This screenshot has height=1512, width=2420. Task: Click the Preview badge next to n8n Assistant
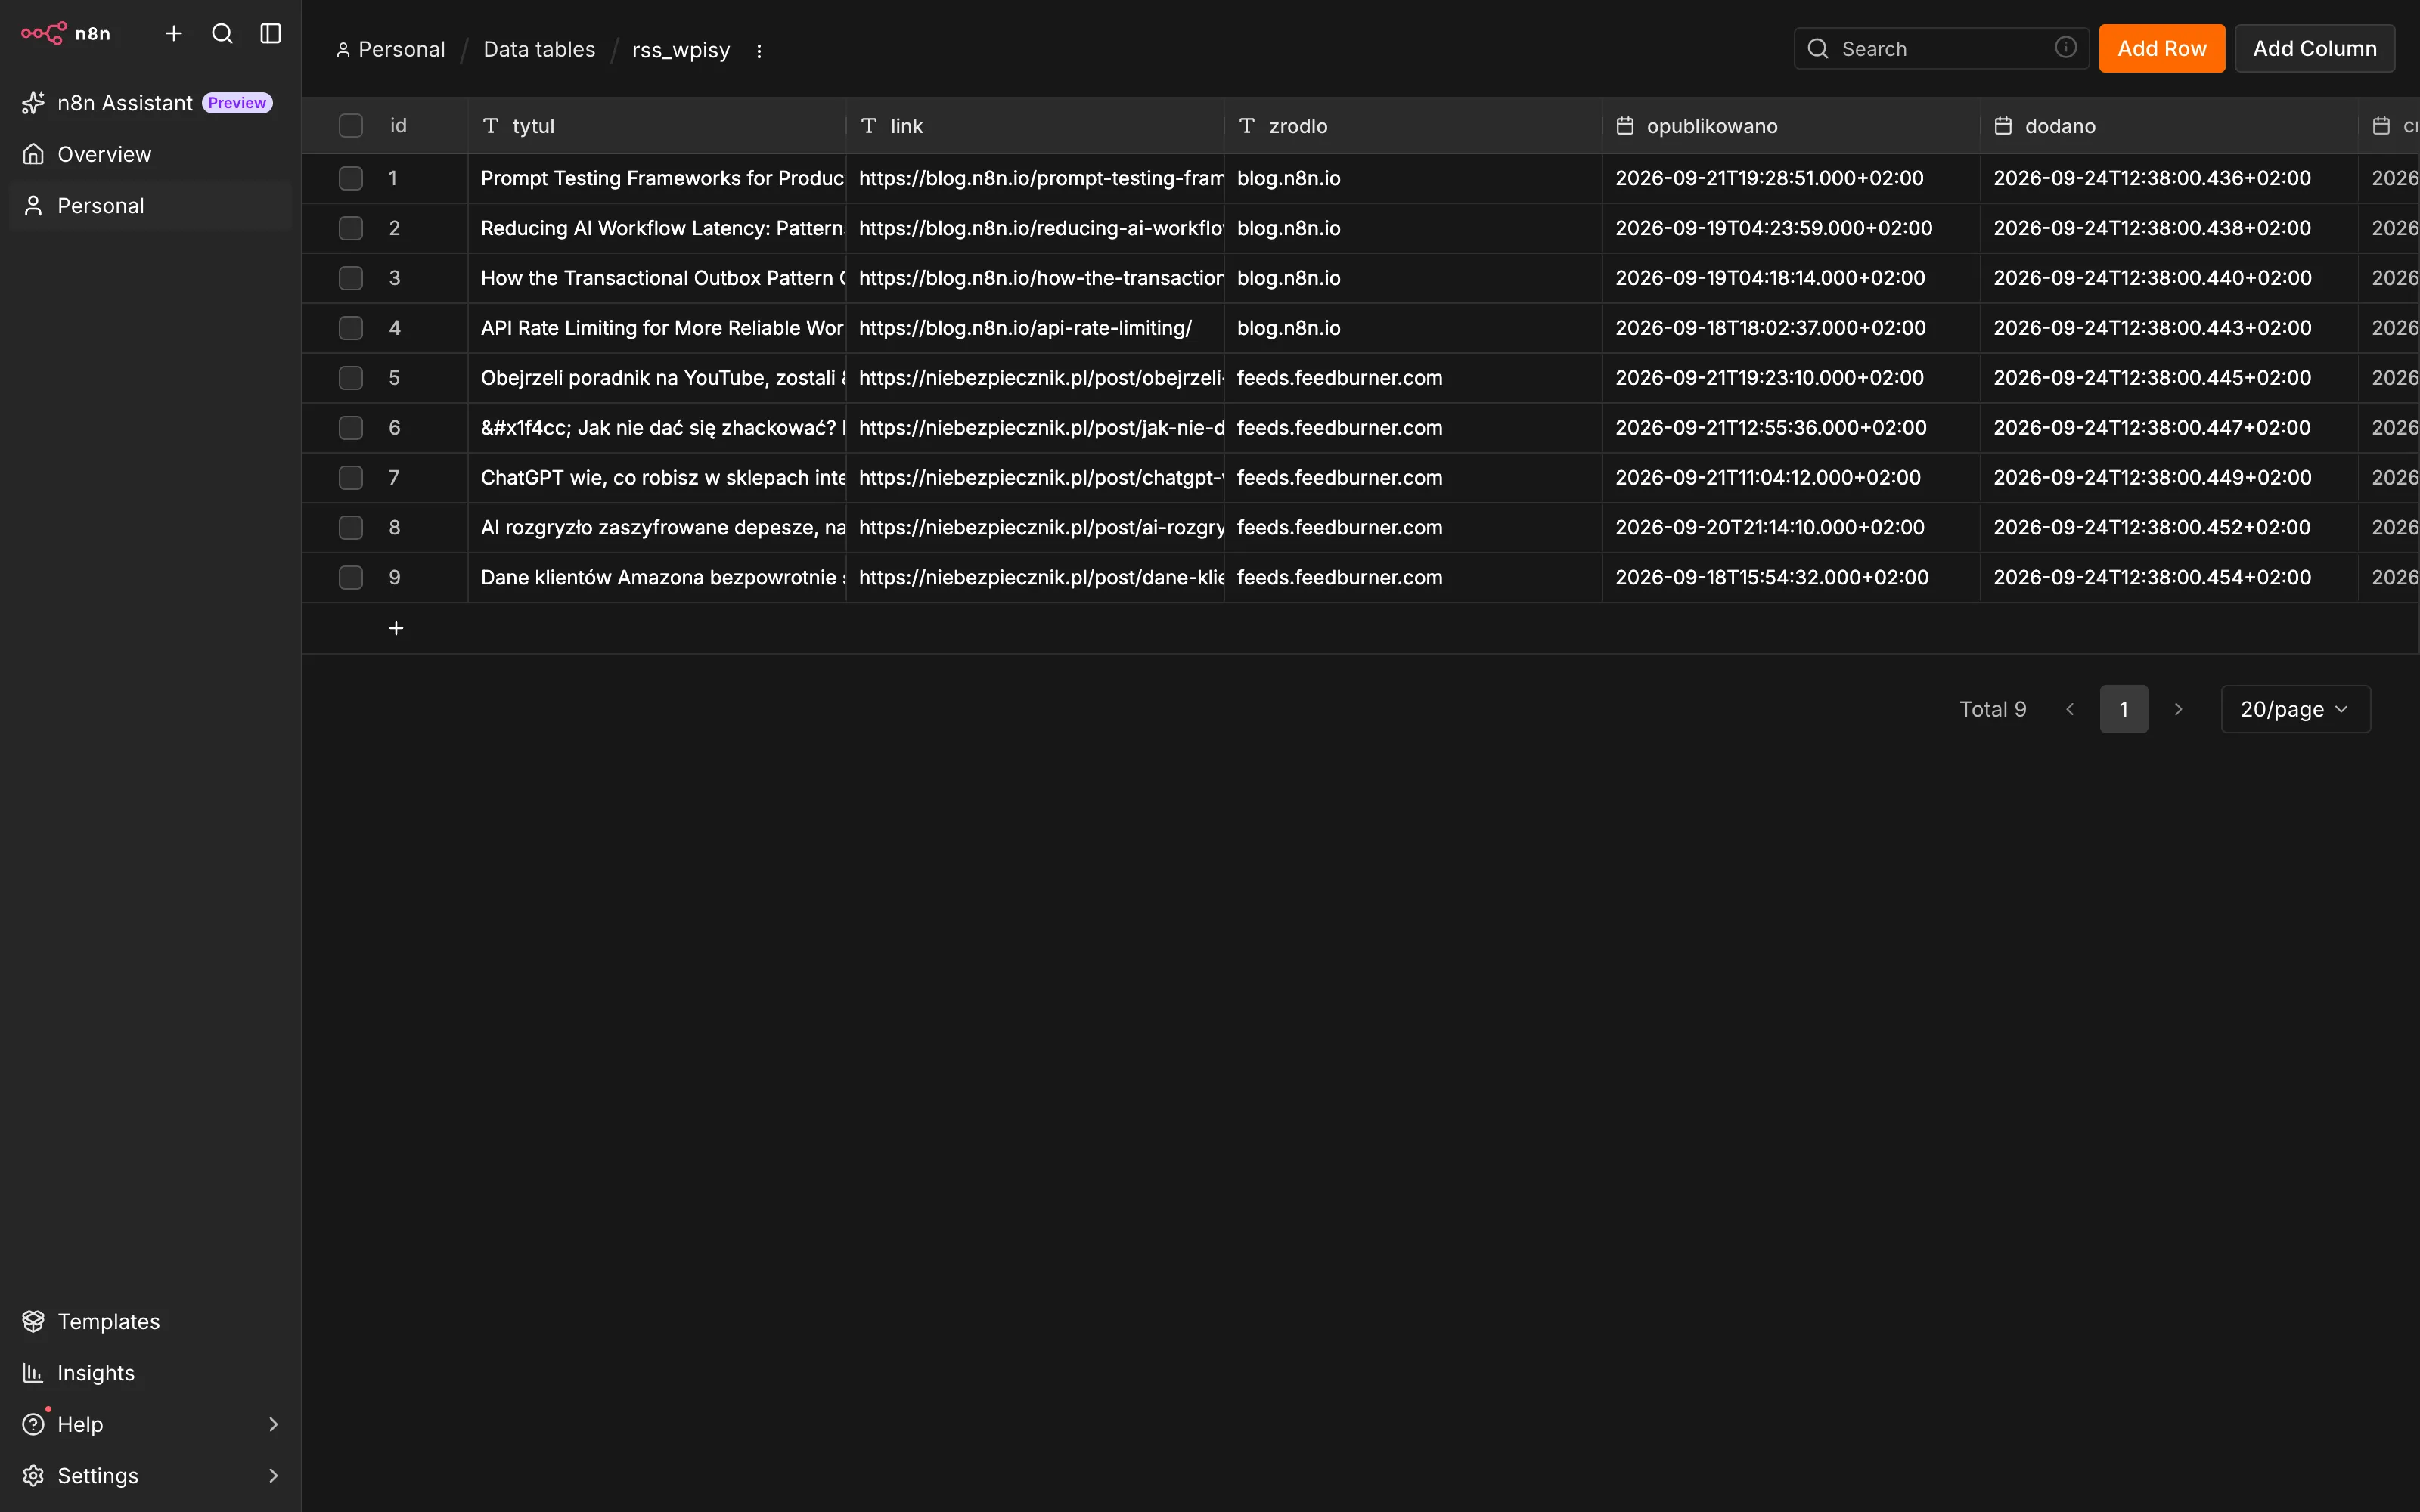pos(237,103)
